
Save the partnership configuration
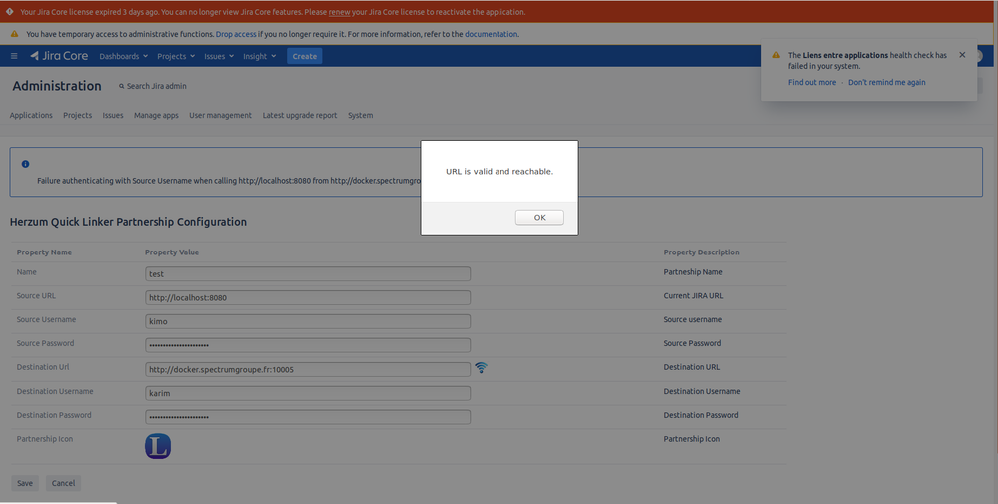point(25,483)
